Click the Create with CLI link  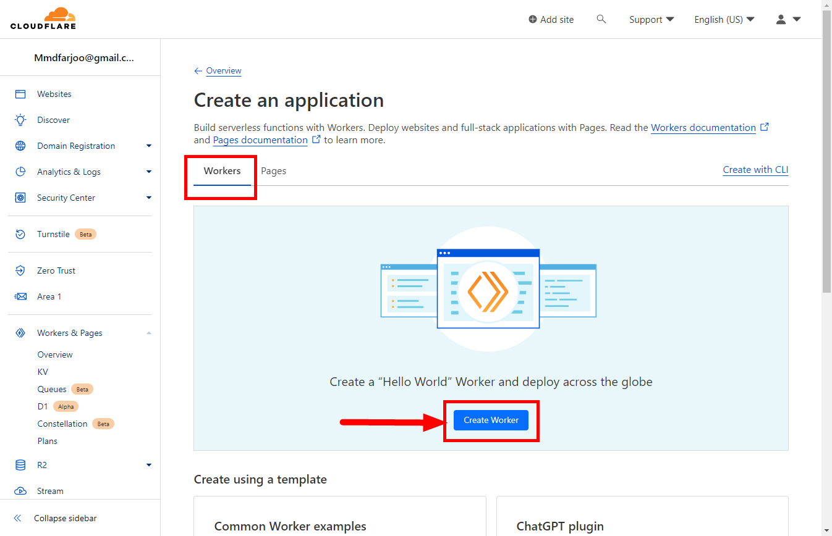click(755, 170)
